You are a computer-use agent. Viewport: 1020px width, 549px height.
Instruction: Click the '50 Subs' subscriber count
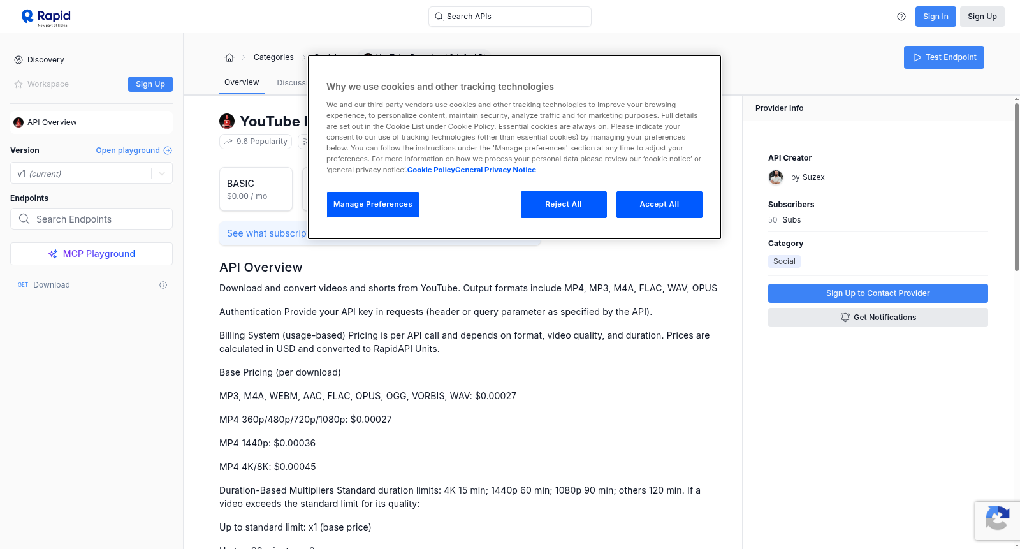[x=784, y=220]
